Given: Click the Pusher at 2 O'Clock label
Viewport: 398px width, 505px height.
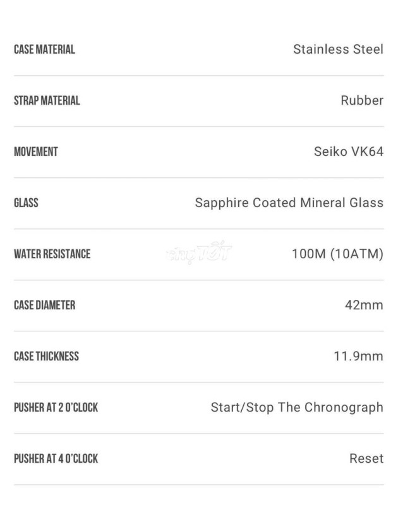Looking at the screenshot, I should point(56,407).
